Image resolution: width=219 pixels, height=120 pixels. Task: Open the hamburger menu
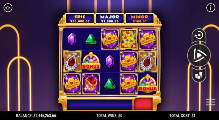click(x=211, y=102)
